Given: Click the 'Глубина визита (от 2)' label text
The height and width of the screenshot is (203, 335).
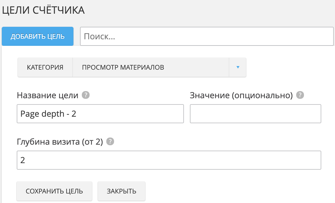Looking at the screenshot, I should pyautogui.click(x=60, y=142).
